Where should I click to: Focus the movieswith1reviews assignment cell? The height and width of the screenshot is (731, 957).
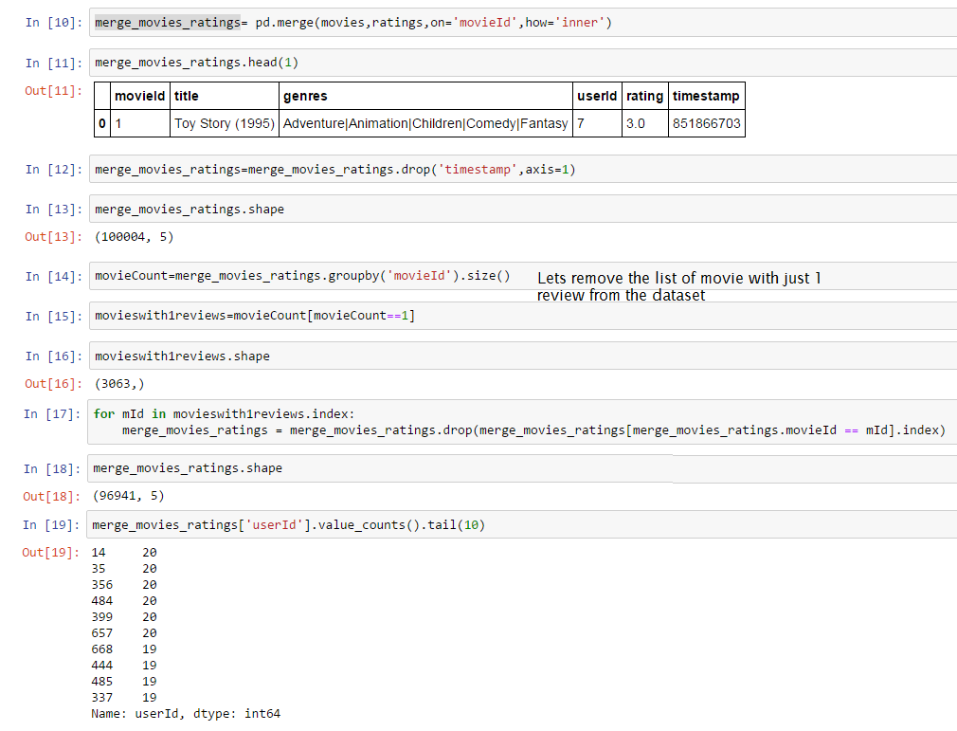click(x=521, y=316)
